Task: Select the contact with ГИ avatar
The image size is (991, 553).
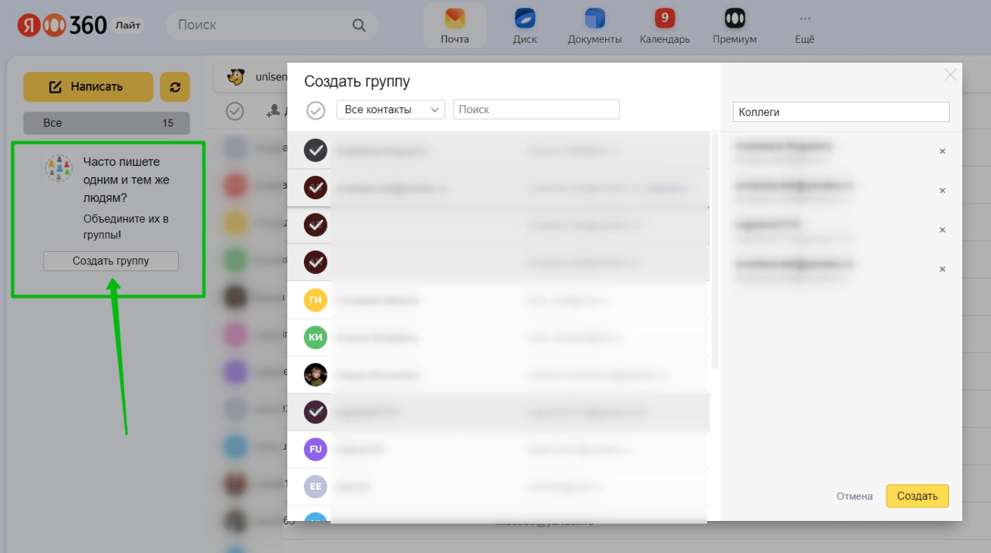Action: click(315, 300)
